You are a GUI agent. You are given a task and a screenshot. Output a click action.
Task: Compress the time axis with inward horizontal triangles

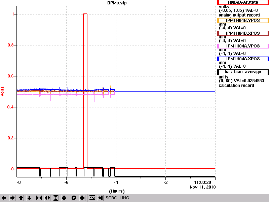pos(39,198)
